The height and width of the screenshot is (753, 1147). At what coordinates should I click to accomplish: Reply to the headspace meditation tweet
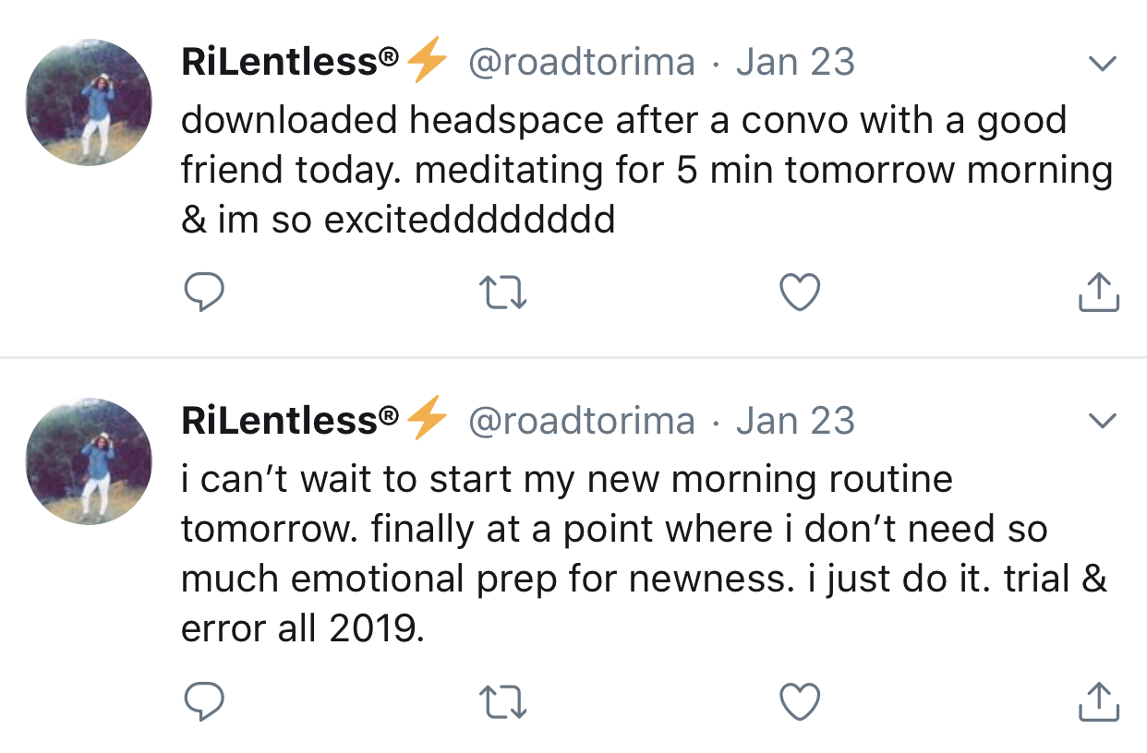coord(203,293)
